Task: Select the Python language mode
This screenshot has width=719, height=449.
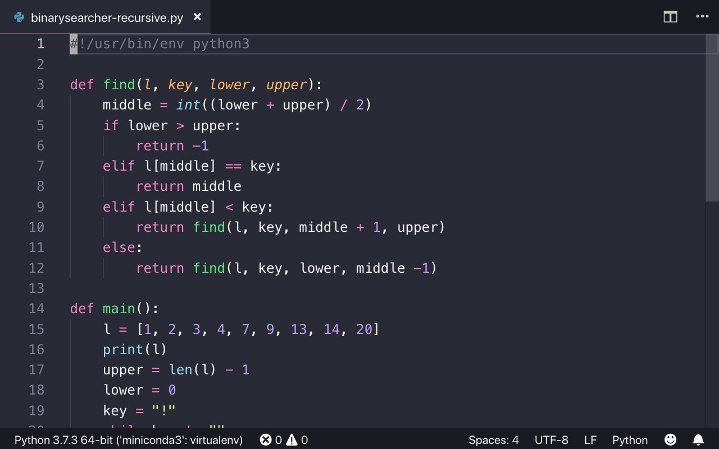Action: point(630,440)
